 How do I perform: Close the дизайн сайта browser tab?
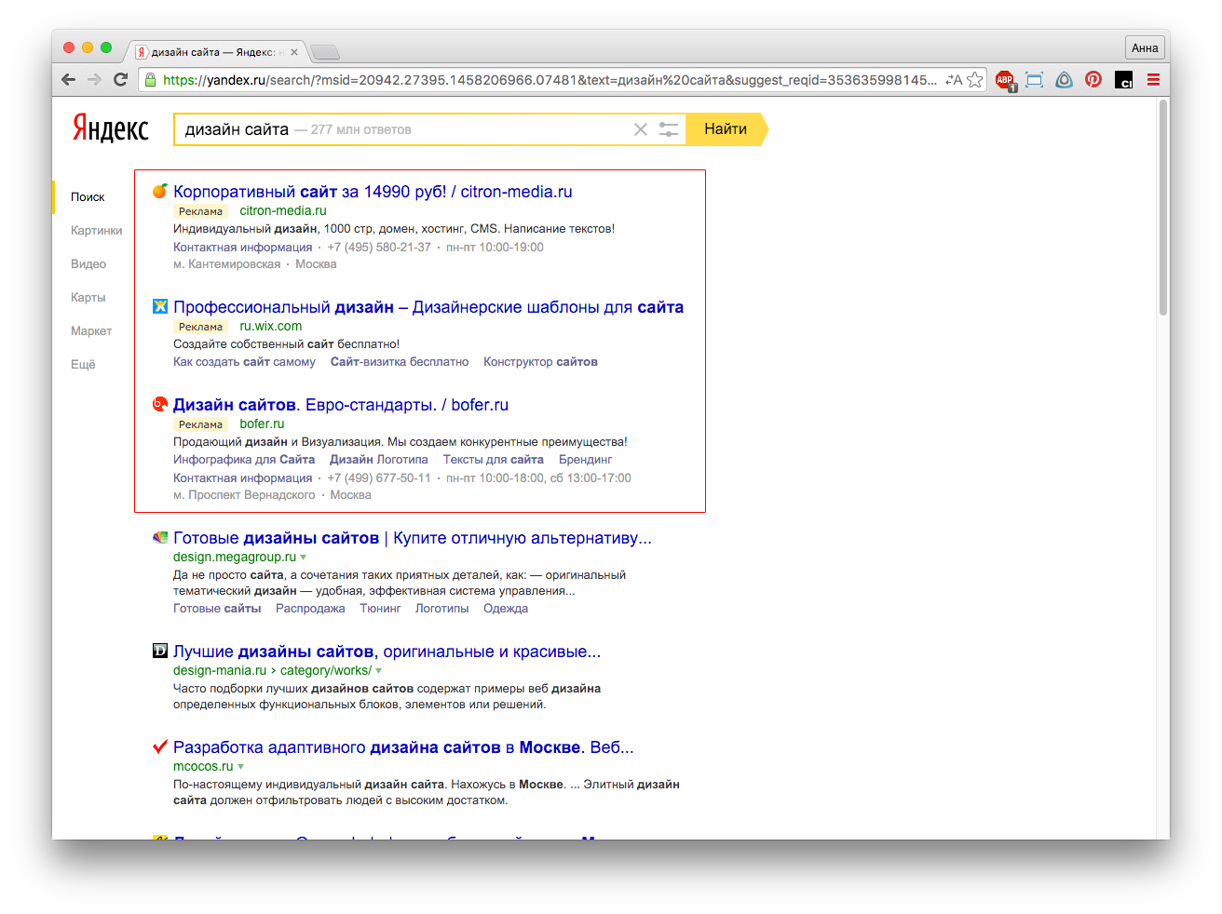[x=294, y=52]
